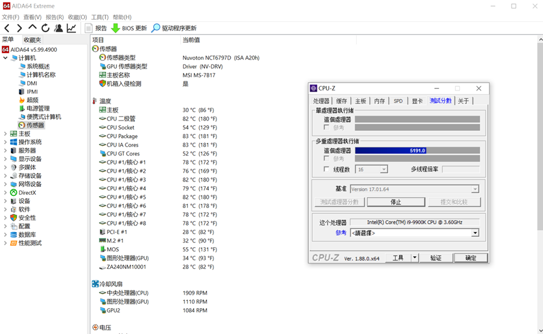Open the 參考 请选择 dropdown in CPU-Z
This screenshot has width=543, height=334.
(475, 233)
